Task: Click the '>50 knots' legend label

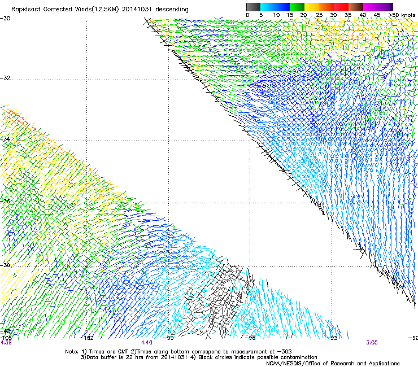Action: pos(402,15)
